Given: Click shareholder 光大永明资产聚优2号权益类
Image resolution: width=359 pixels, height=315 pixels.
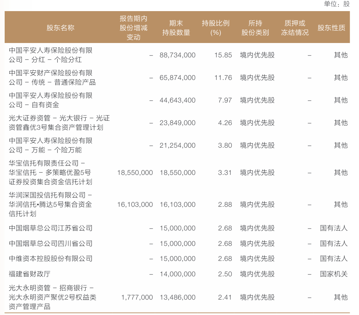Looking at the screenshot, I should pyautogui.click(x=52, y=297).
